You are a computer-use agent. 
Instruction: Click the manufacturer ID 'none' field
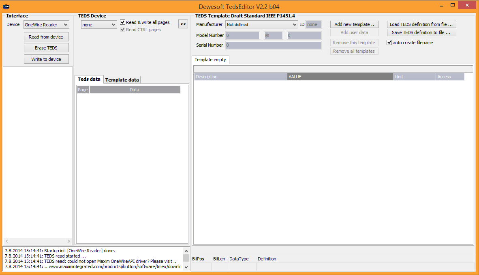pos(313,24)
